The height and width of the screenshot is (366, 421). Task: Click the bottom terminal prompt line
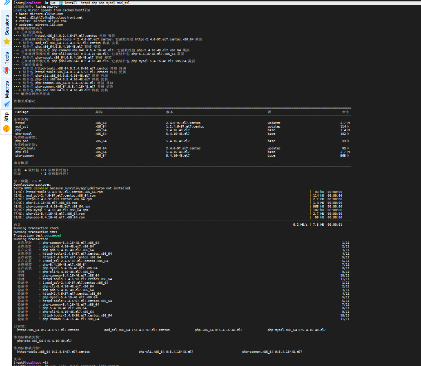point(32,362)
